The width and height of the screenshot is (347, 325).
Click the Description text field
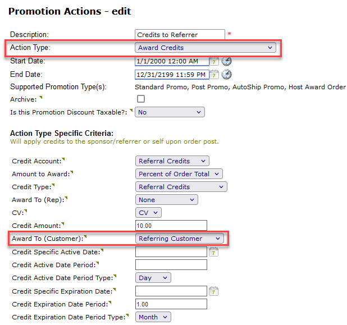point(180,35)
